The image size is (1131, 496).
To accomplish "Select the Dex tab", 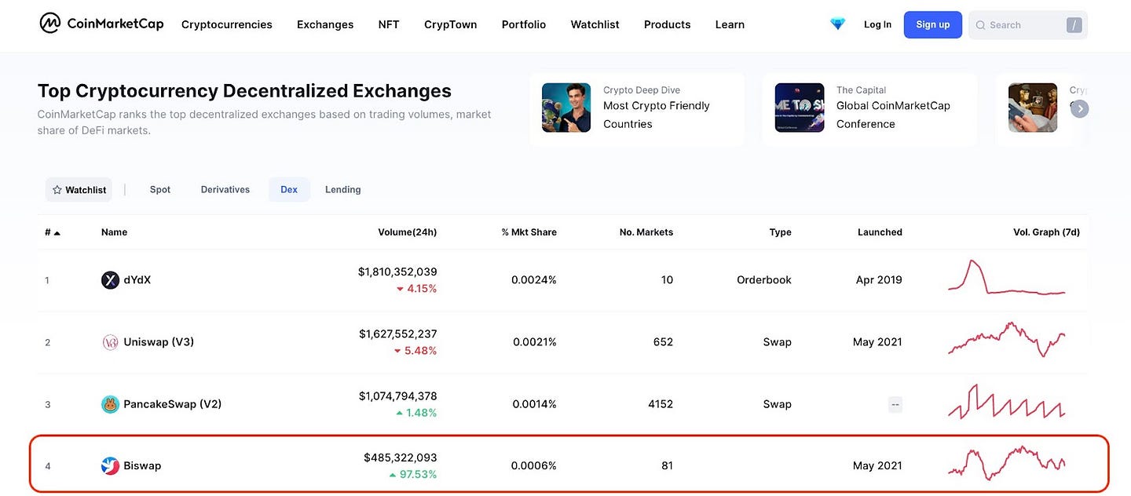I will [289, 190].
